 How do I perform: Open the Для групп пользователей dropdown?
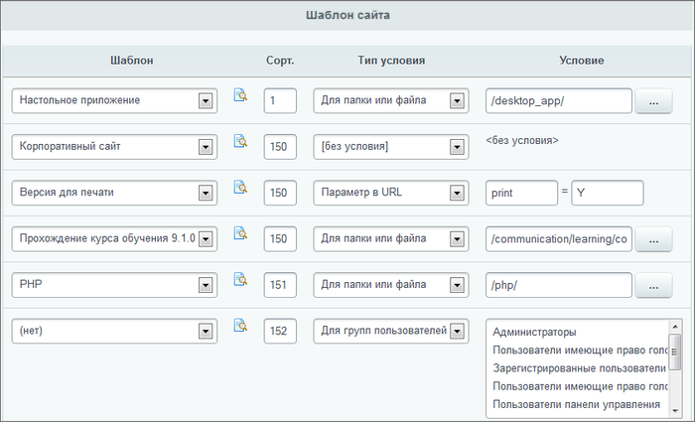pos(457,331)
